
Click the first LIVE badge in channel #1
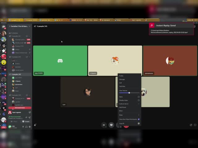click(28, 39)
